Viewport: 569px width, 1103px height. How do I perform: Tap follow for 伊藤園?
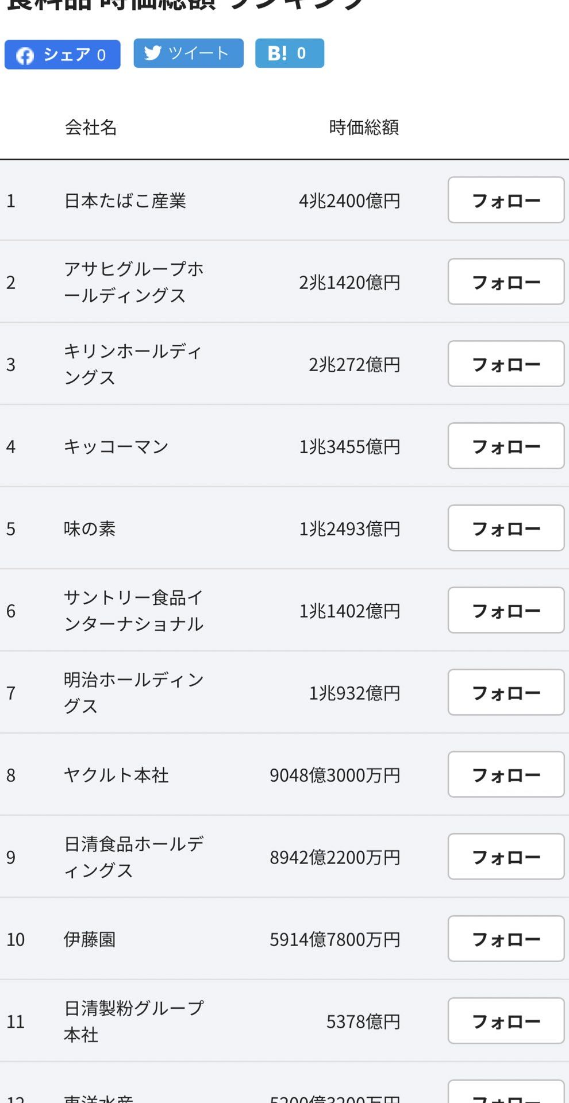[x=505, y=939]
